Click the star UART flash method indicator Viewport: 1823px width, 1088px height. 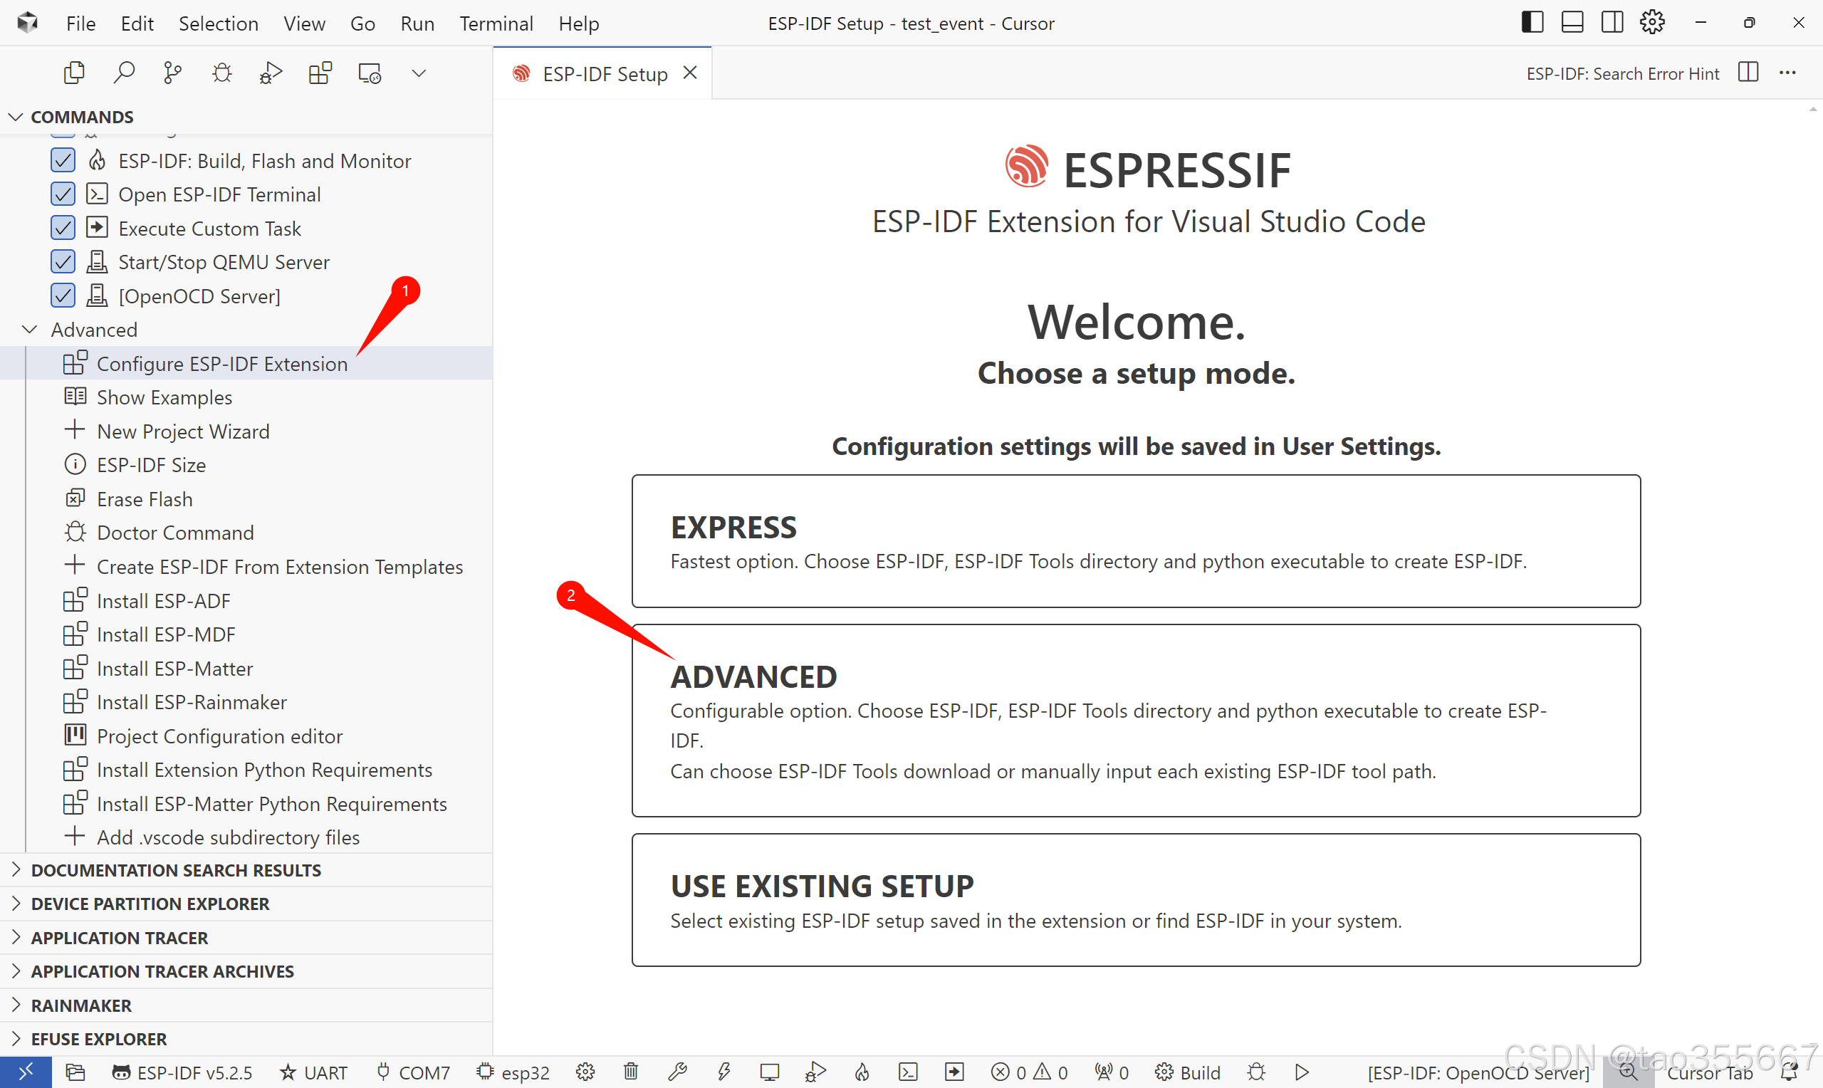point(314,1072)
